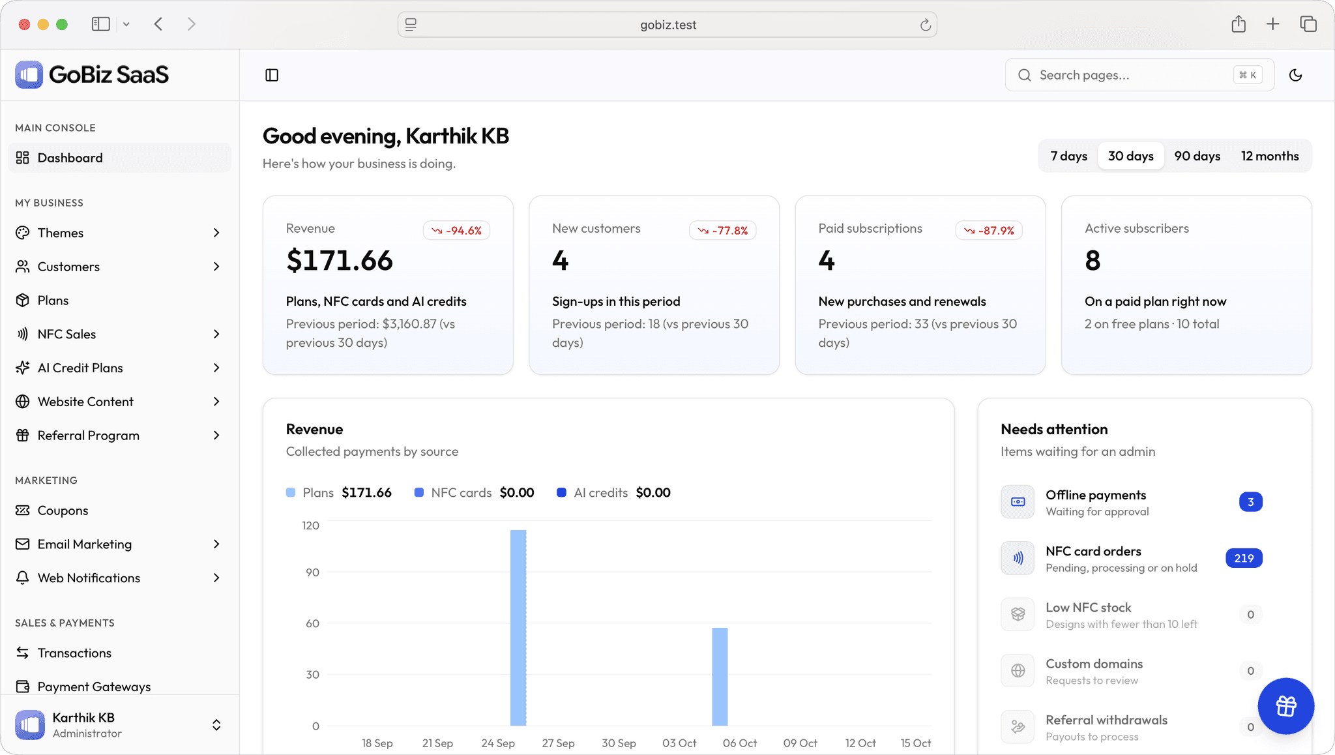Image resolution: width=1335 pixels, height=755 pixels.
Task: Toggle the Plans legend color swatch
Action: pyautogui.click(x=291, y=493)
